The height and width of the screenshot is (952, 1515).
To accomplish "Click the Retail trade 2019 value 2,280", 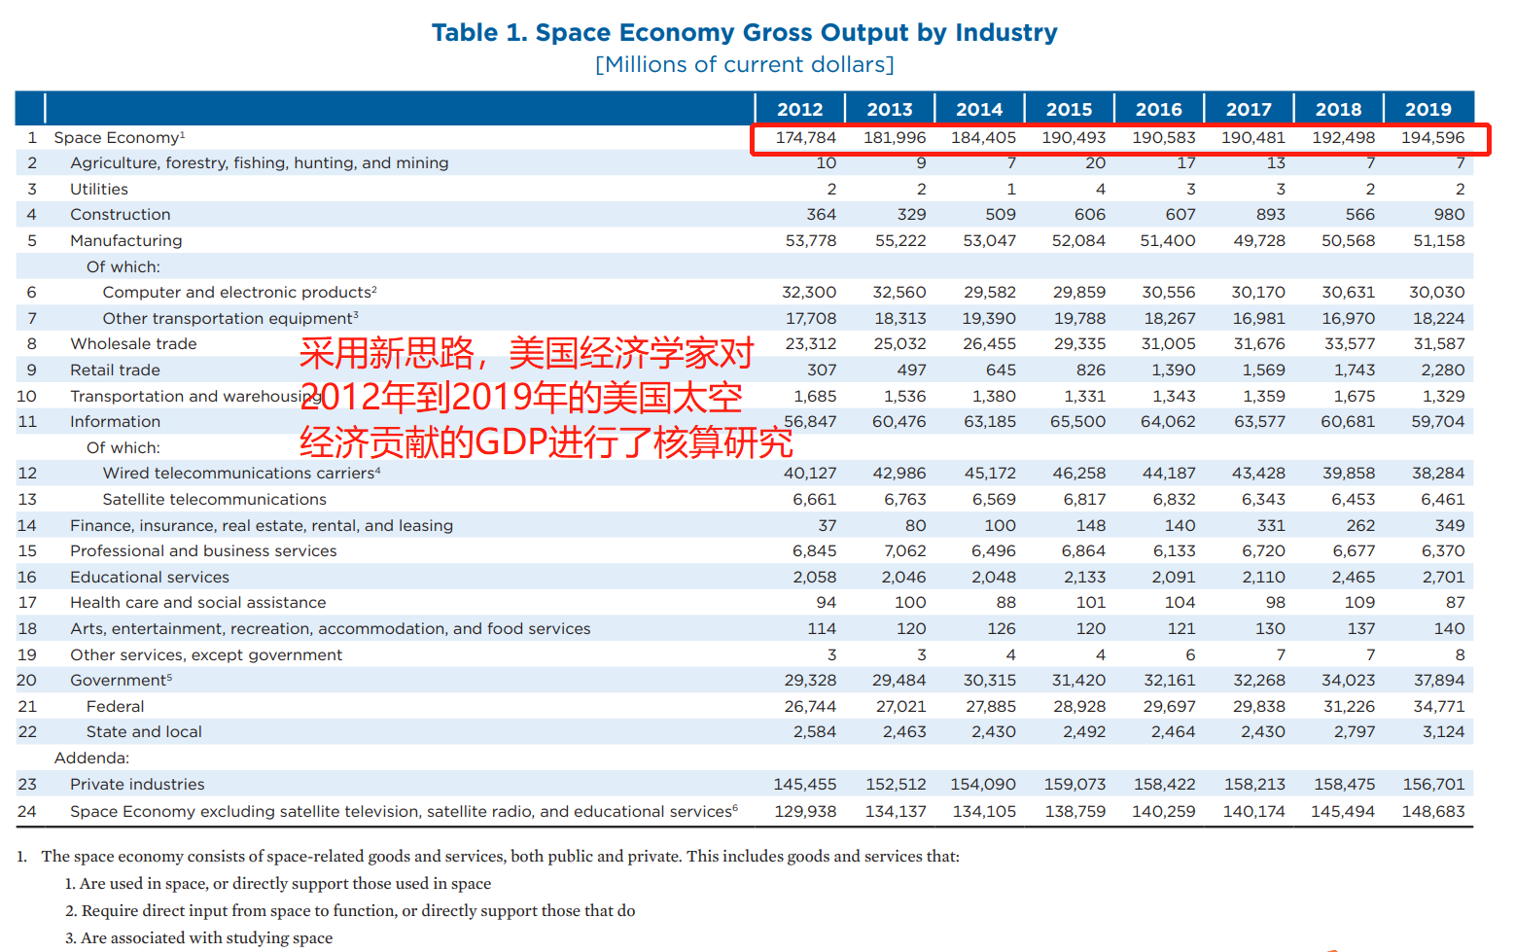I will pos(1443,370).
